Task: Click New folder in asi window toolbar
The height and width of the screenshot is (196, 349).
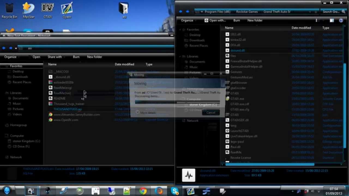Action: (94, 57)
